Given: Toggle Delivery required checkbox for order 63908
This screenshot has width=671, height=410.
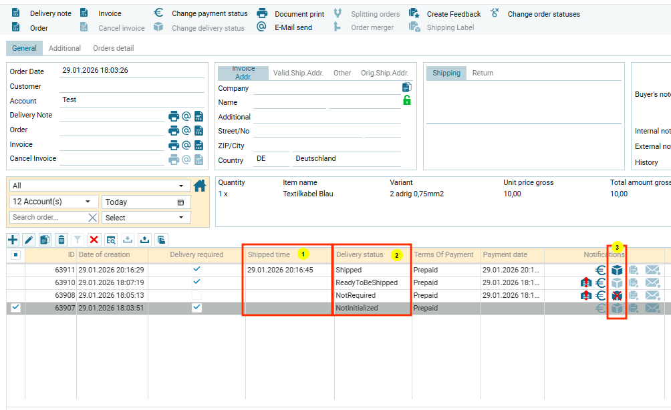Looking at the screenshot, I should click(x=196, y=295).
